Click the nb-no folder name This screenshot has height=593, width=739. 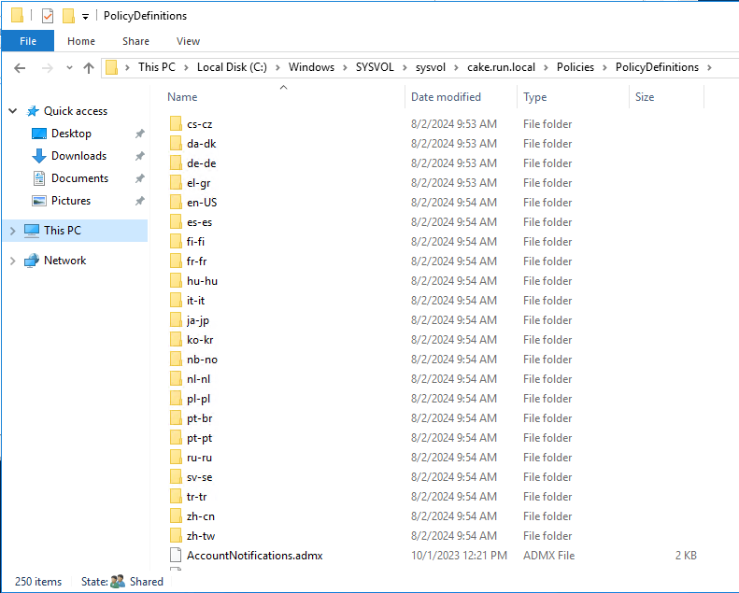(x=202, y=360)
